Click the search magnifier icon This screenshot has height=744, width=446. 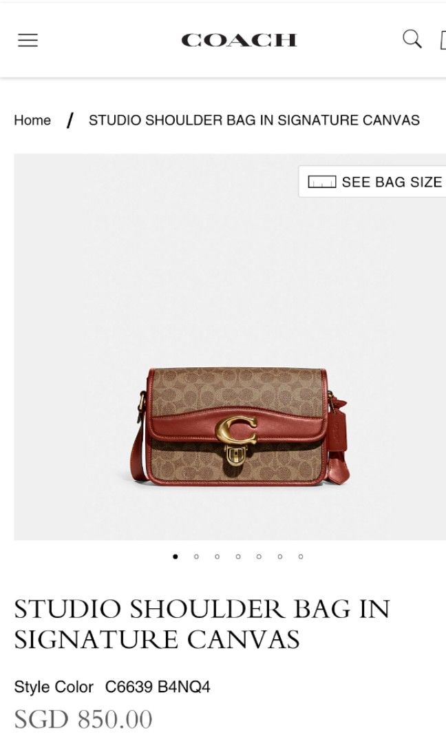[412, 39]
